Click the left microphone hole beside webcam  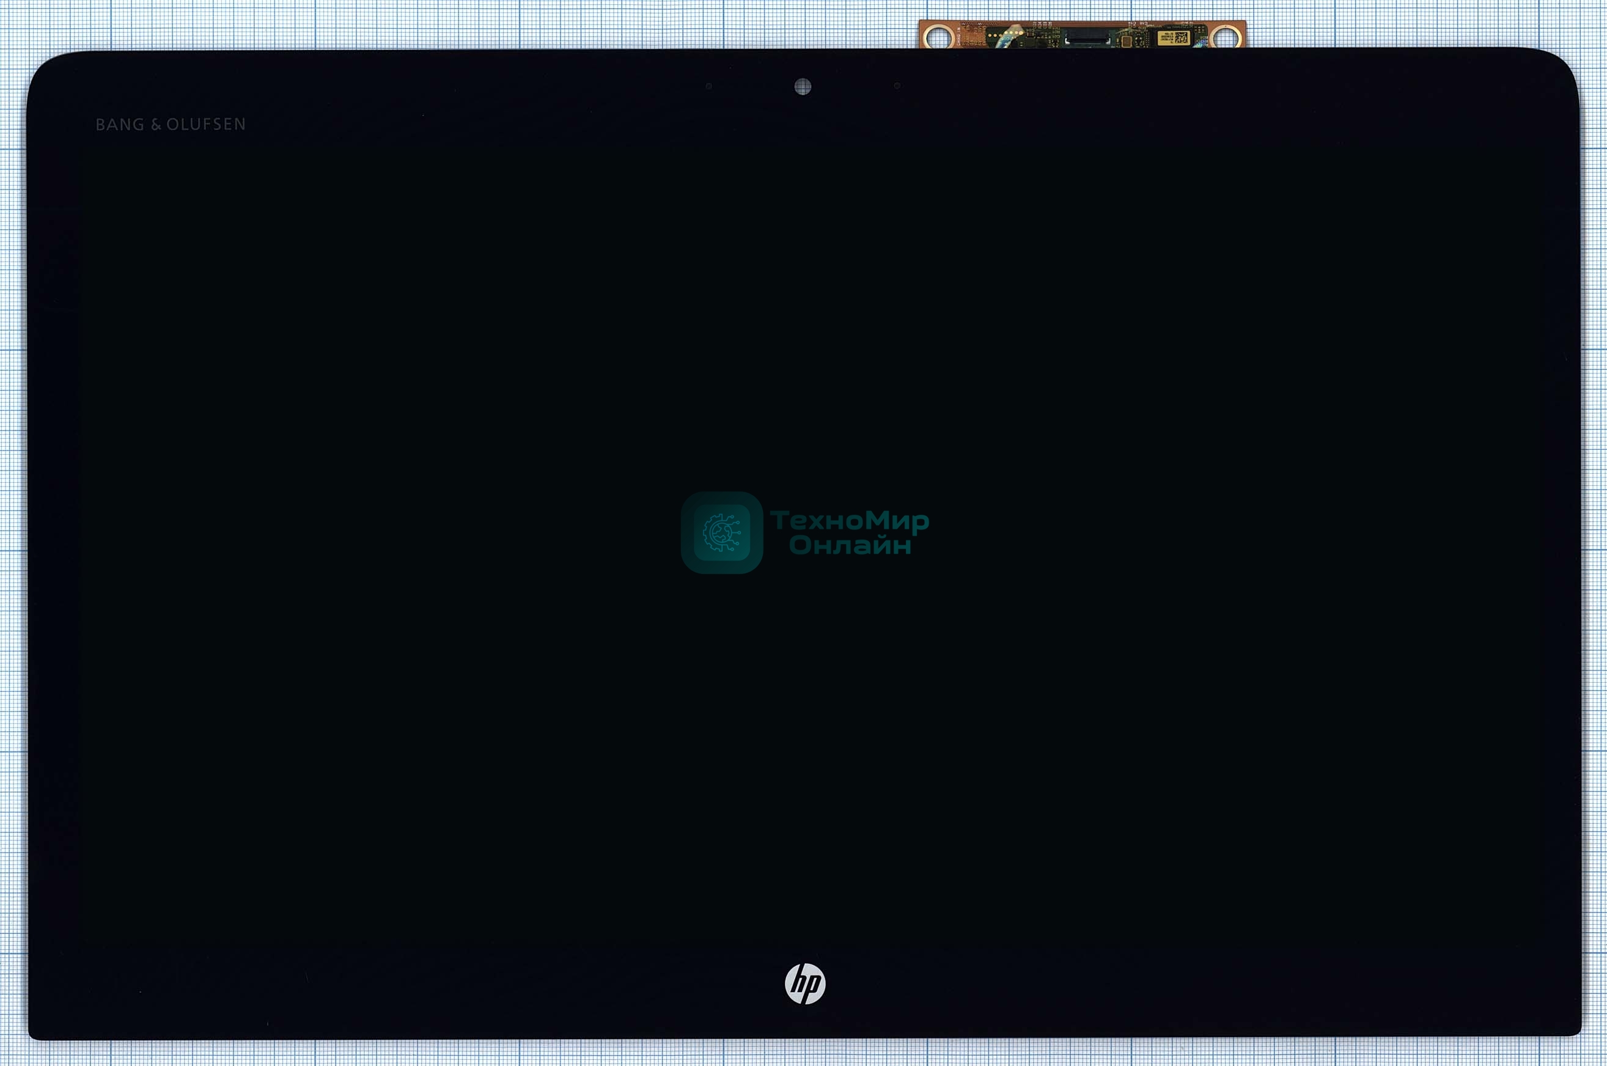[709, 86]
